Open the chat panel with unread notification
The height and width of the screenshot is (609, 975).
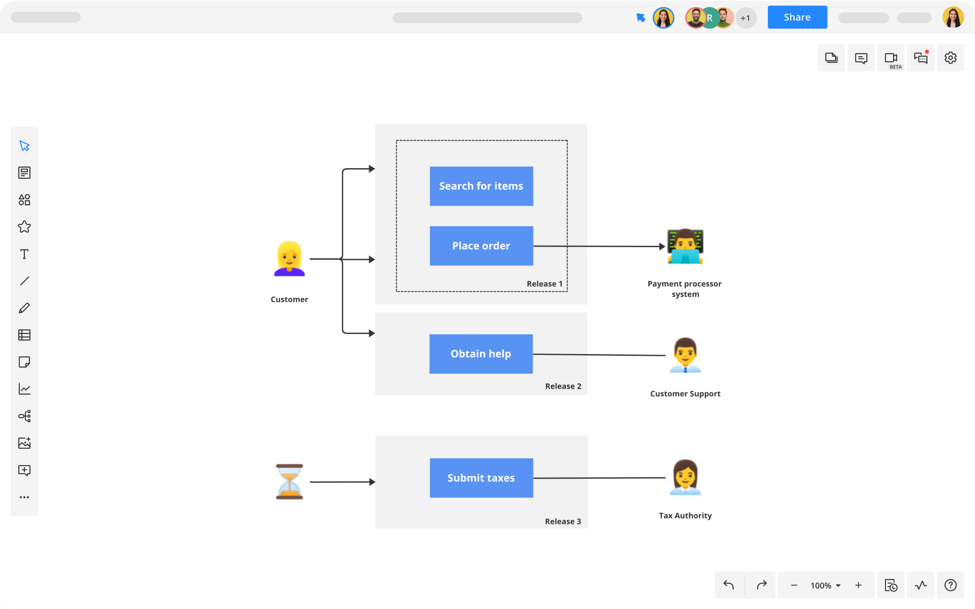tap(921, 58)
